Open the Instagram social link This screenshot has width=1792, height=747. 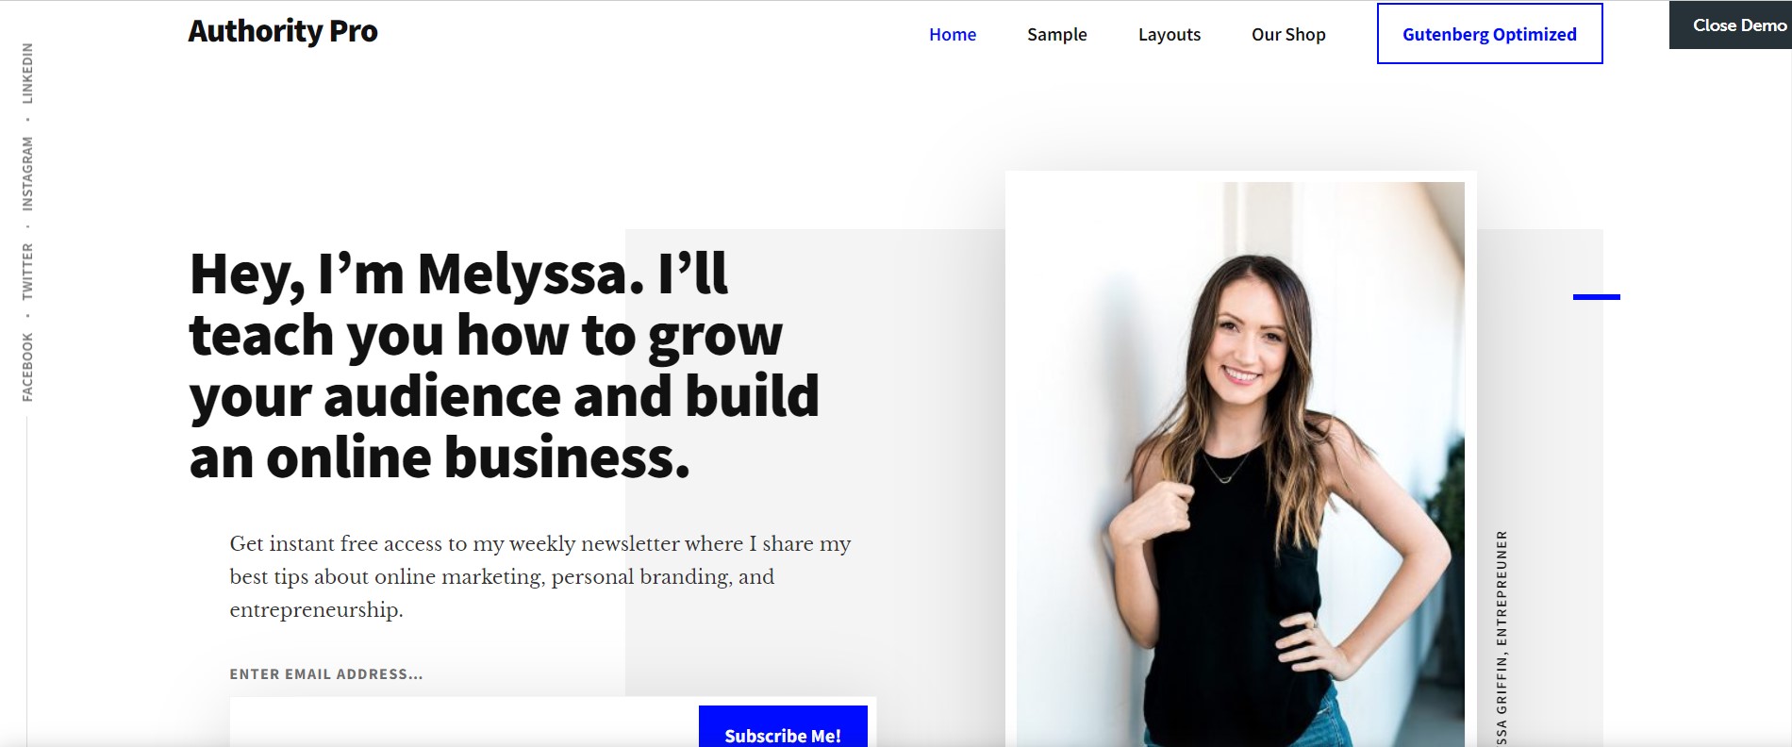(27, 174)
